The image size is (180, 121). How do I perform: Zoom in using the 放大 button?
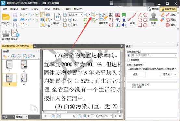[x=73, y=20]
